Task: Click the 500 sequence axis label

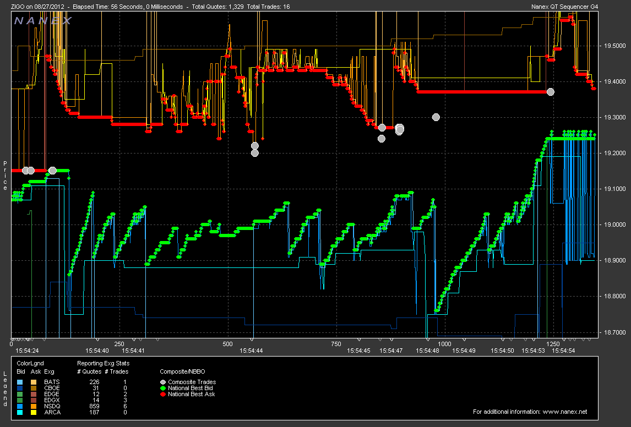Action: 227,344
